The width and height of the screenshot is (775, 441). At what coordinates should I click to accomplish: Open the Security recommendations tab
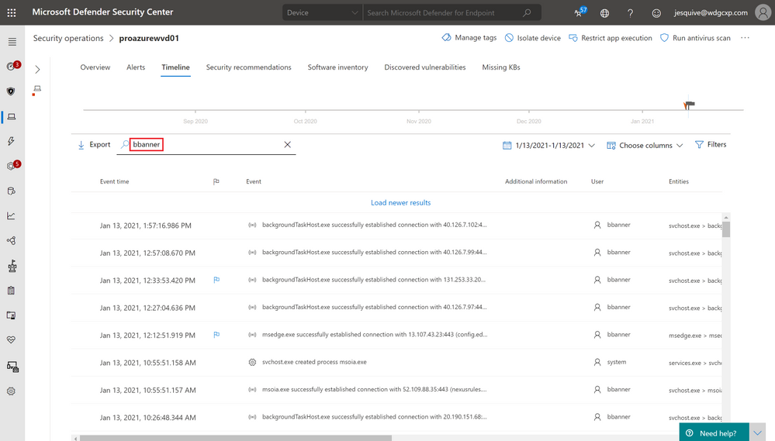(248, 67)
